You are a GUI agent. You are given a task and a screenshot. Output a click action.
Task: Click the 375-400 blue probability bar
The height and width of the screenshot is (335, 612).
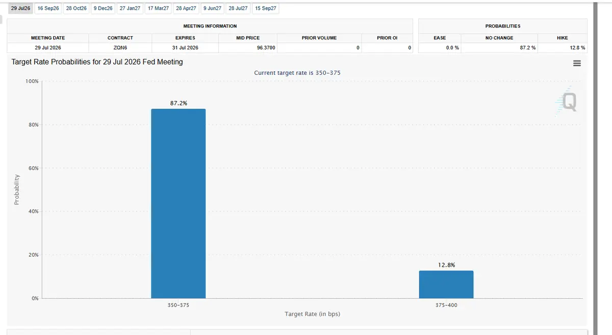pos(446,285)
